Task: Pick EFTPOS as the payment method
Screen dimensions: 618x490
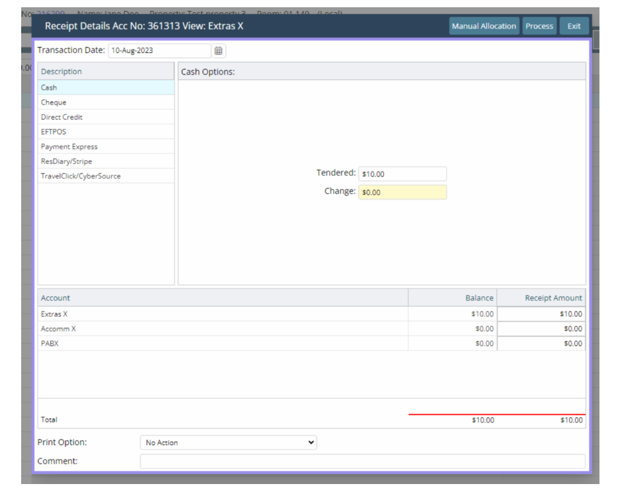Action: (106, 132)
